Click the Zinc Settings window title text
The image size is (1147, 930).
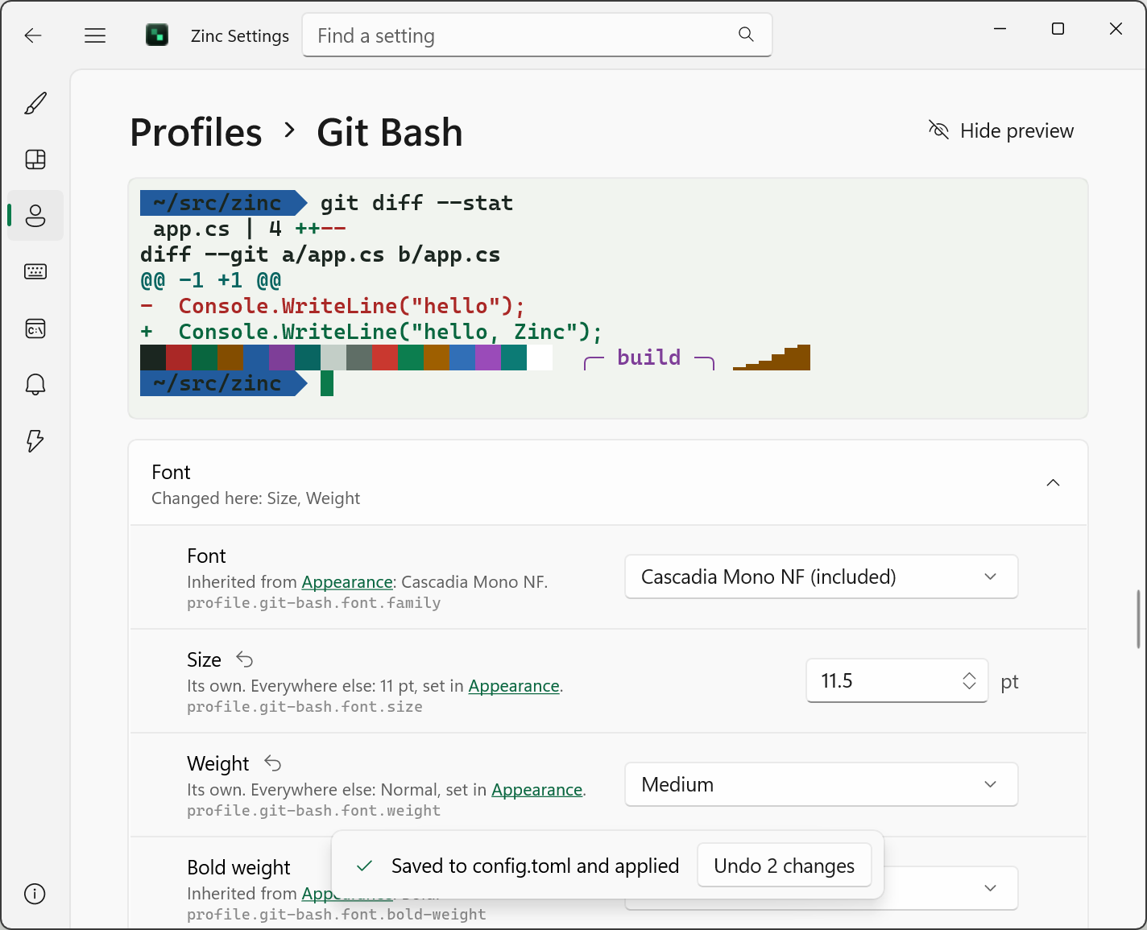pos(240,36)
